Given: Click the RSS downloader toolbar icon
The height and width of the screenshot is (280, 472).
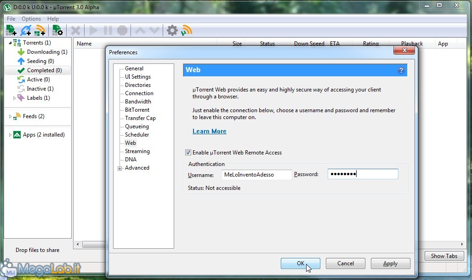Looking at the screenshot, I should point(187,30).
